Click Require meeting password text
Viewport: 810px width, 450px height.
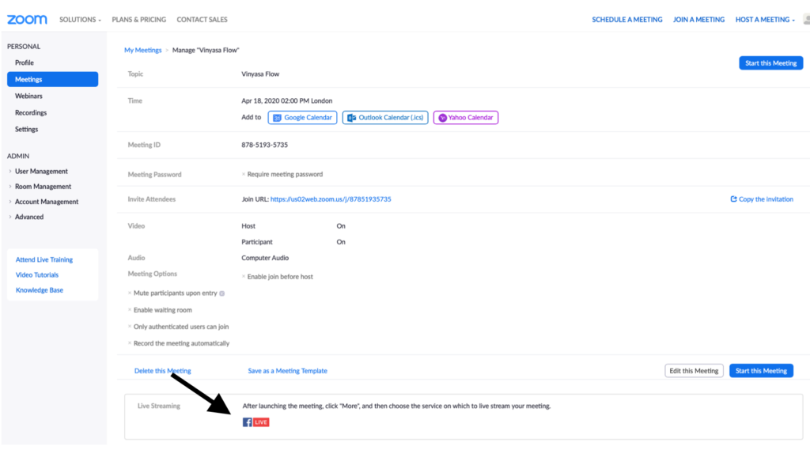click(x=285, y=175)
